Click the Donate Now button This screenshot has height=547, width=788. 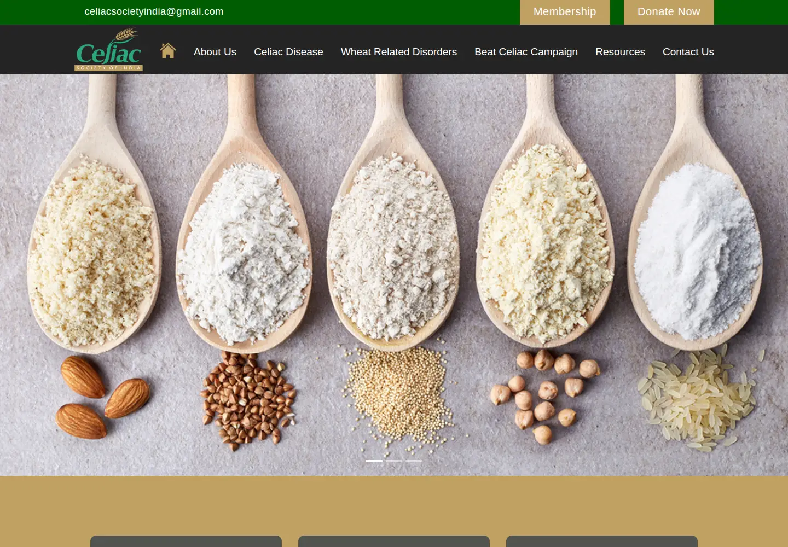[x=669, y=12]
